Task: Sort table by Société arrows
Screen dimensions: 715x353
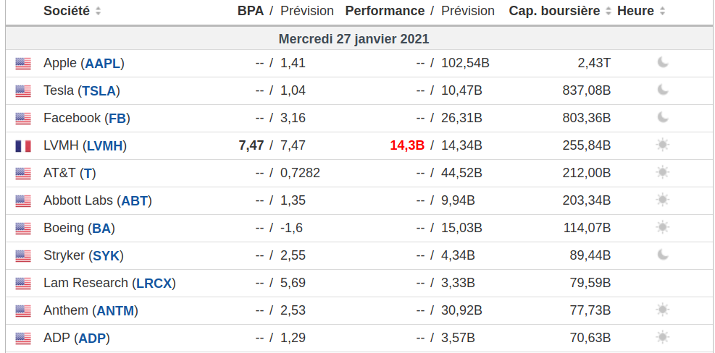Action: [98, 12]
